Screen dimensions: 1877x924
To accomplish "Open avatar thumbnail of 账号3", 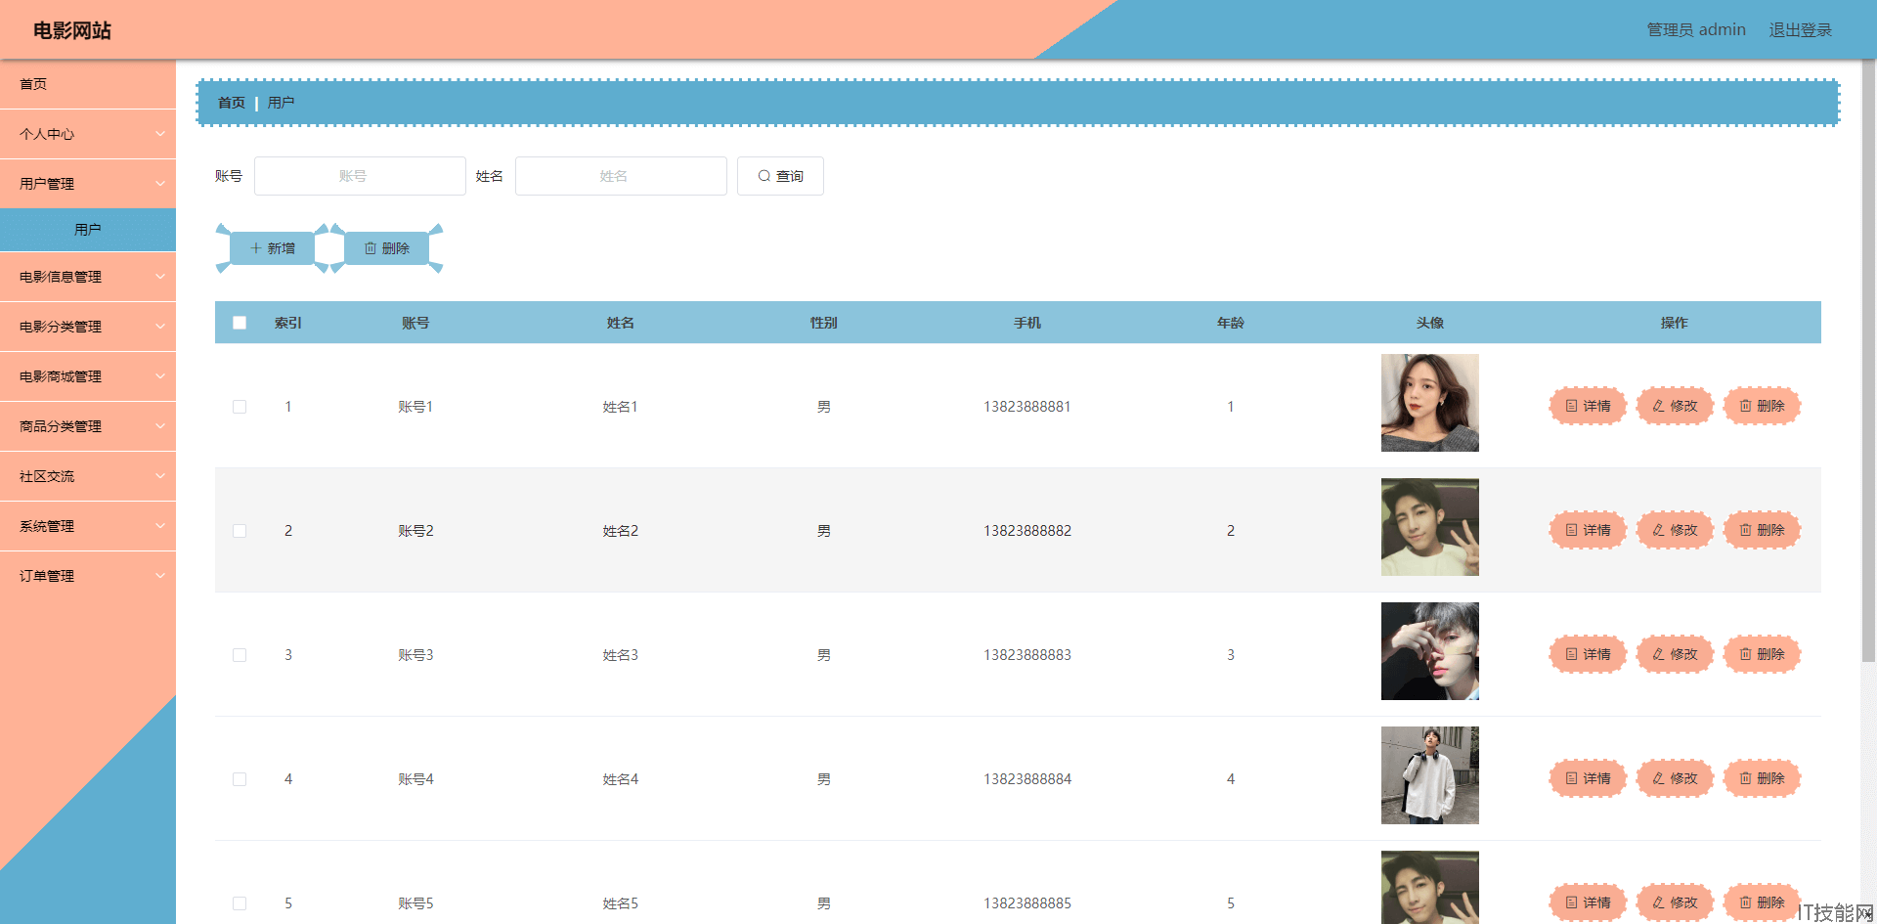I will pos(1429,651).
